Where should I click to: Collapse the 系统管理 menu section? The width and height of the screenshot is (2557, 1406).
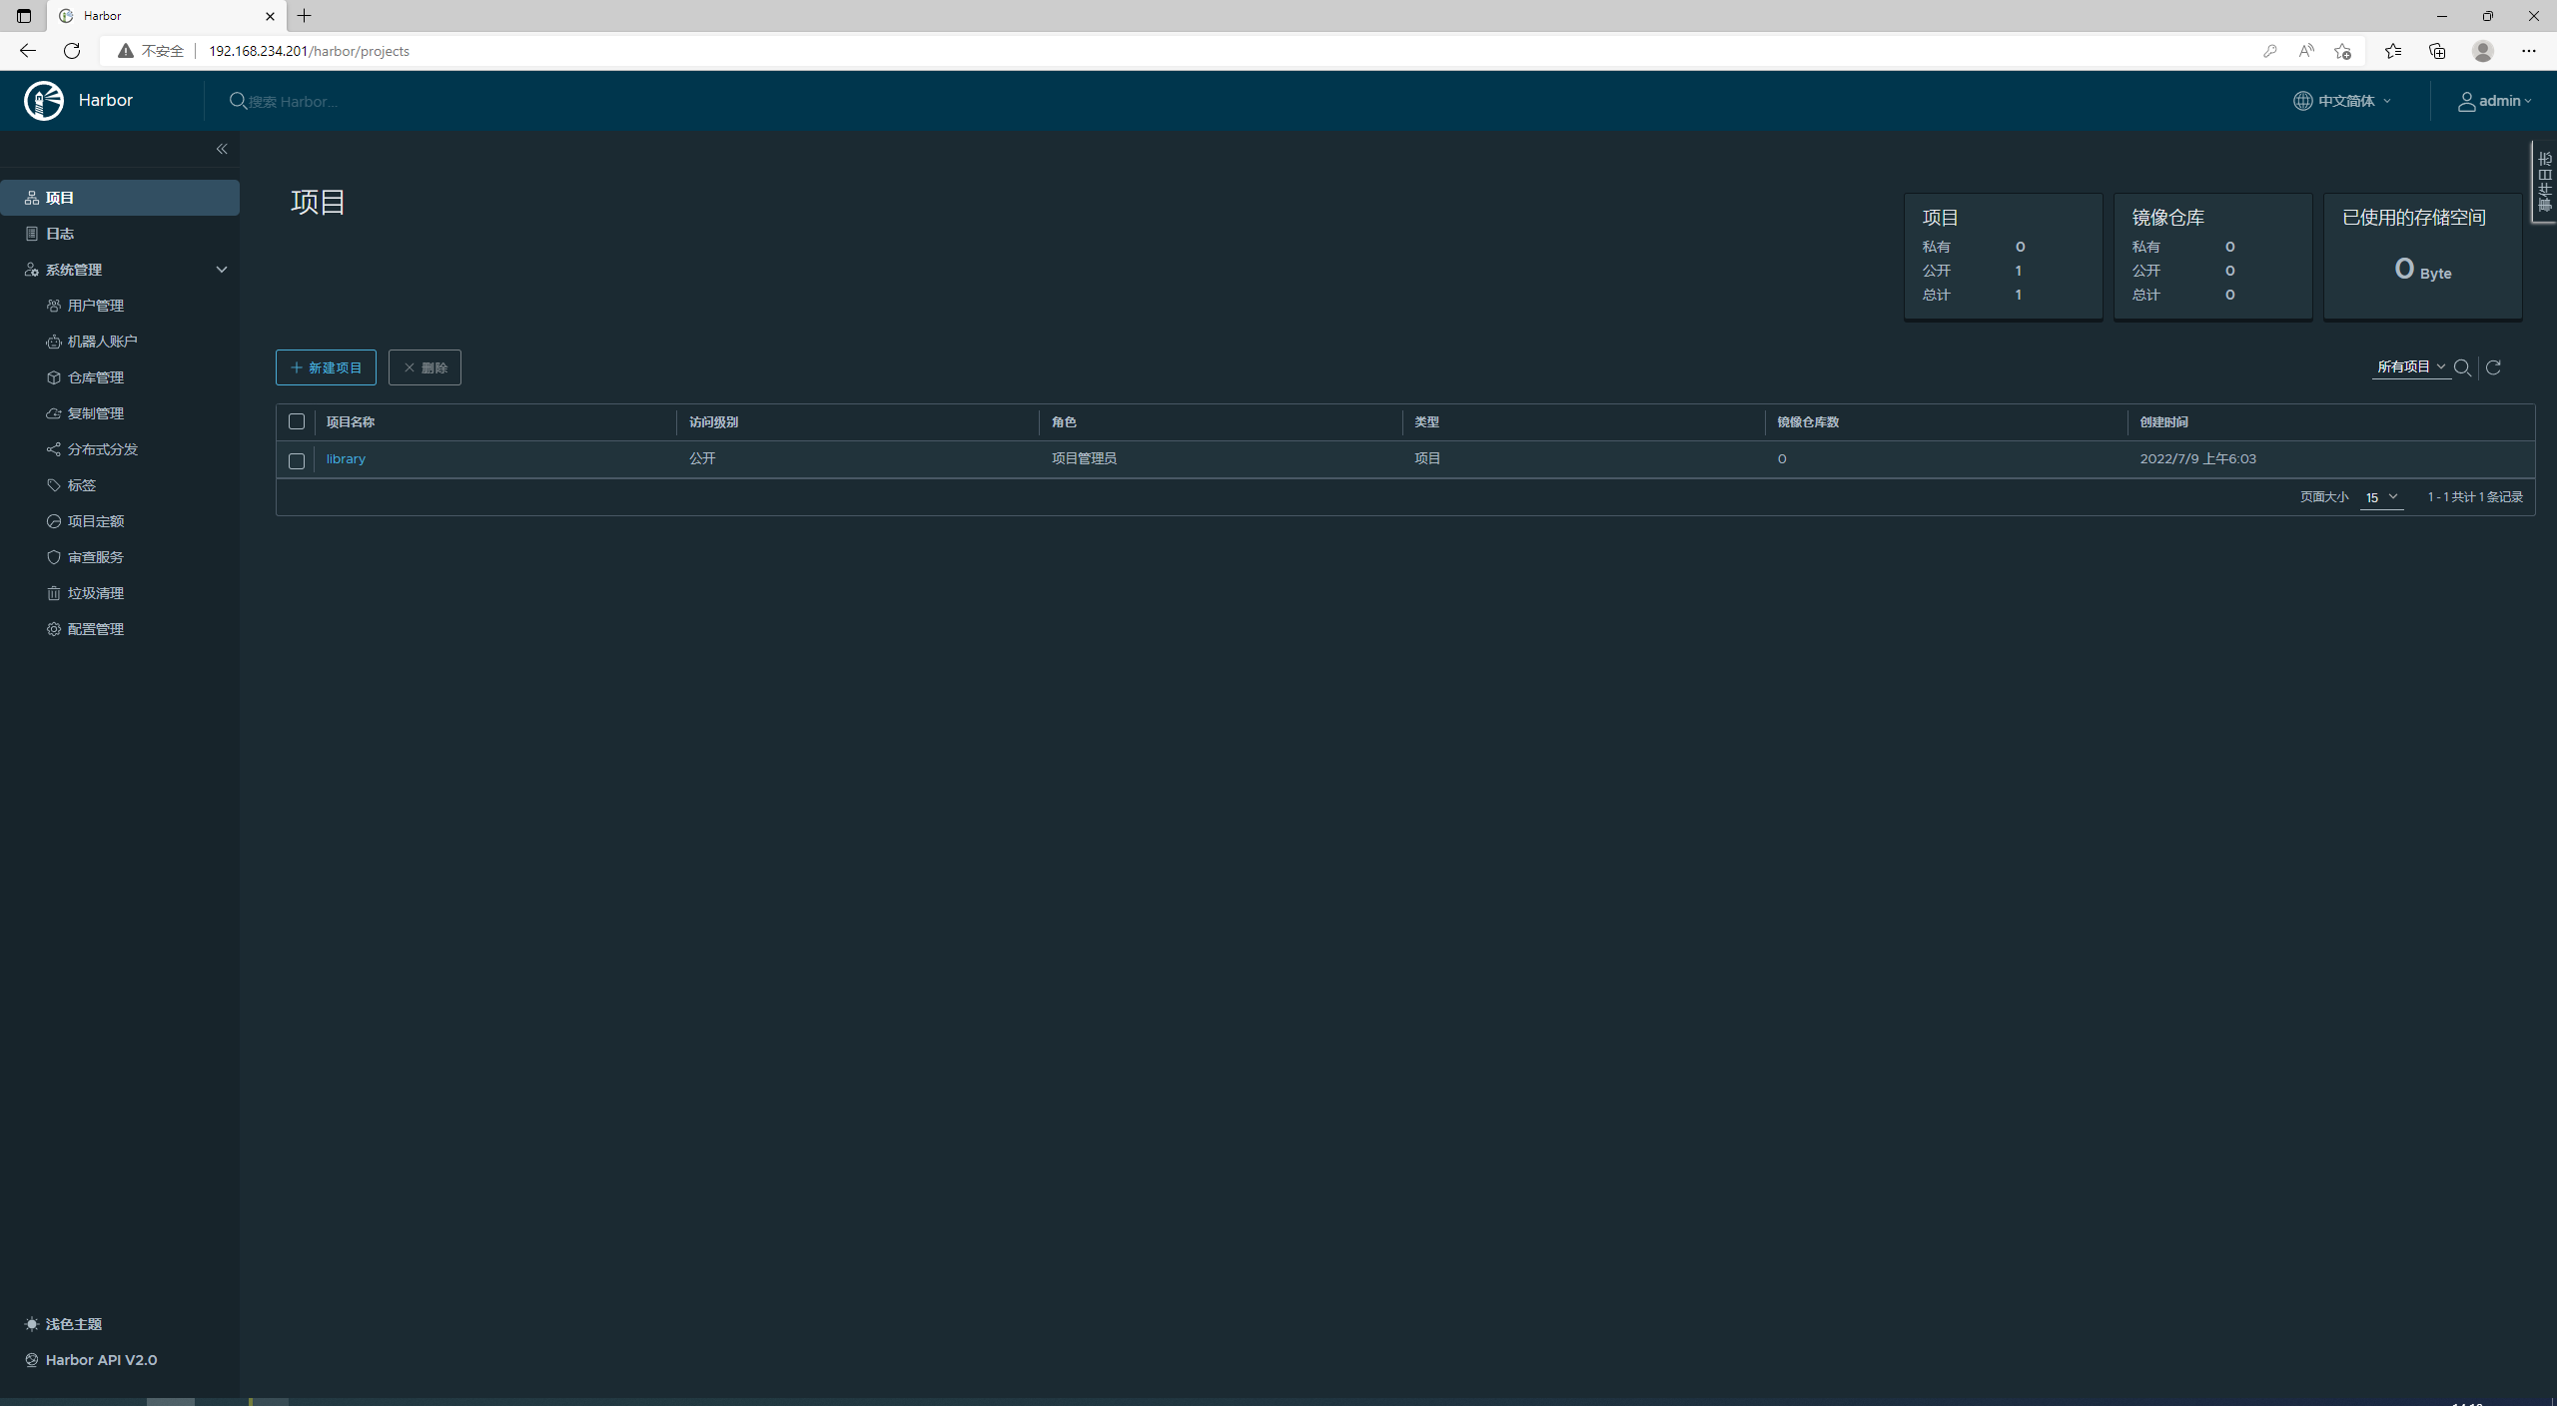(222, 270)
